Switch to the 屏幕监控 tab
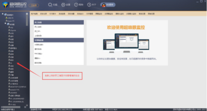 (99, 14)
